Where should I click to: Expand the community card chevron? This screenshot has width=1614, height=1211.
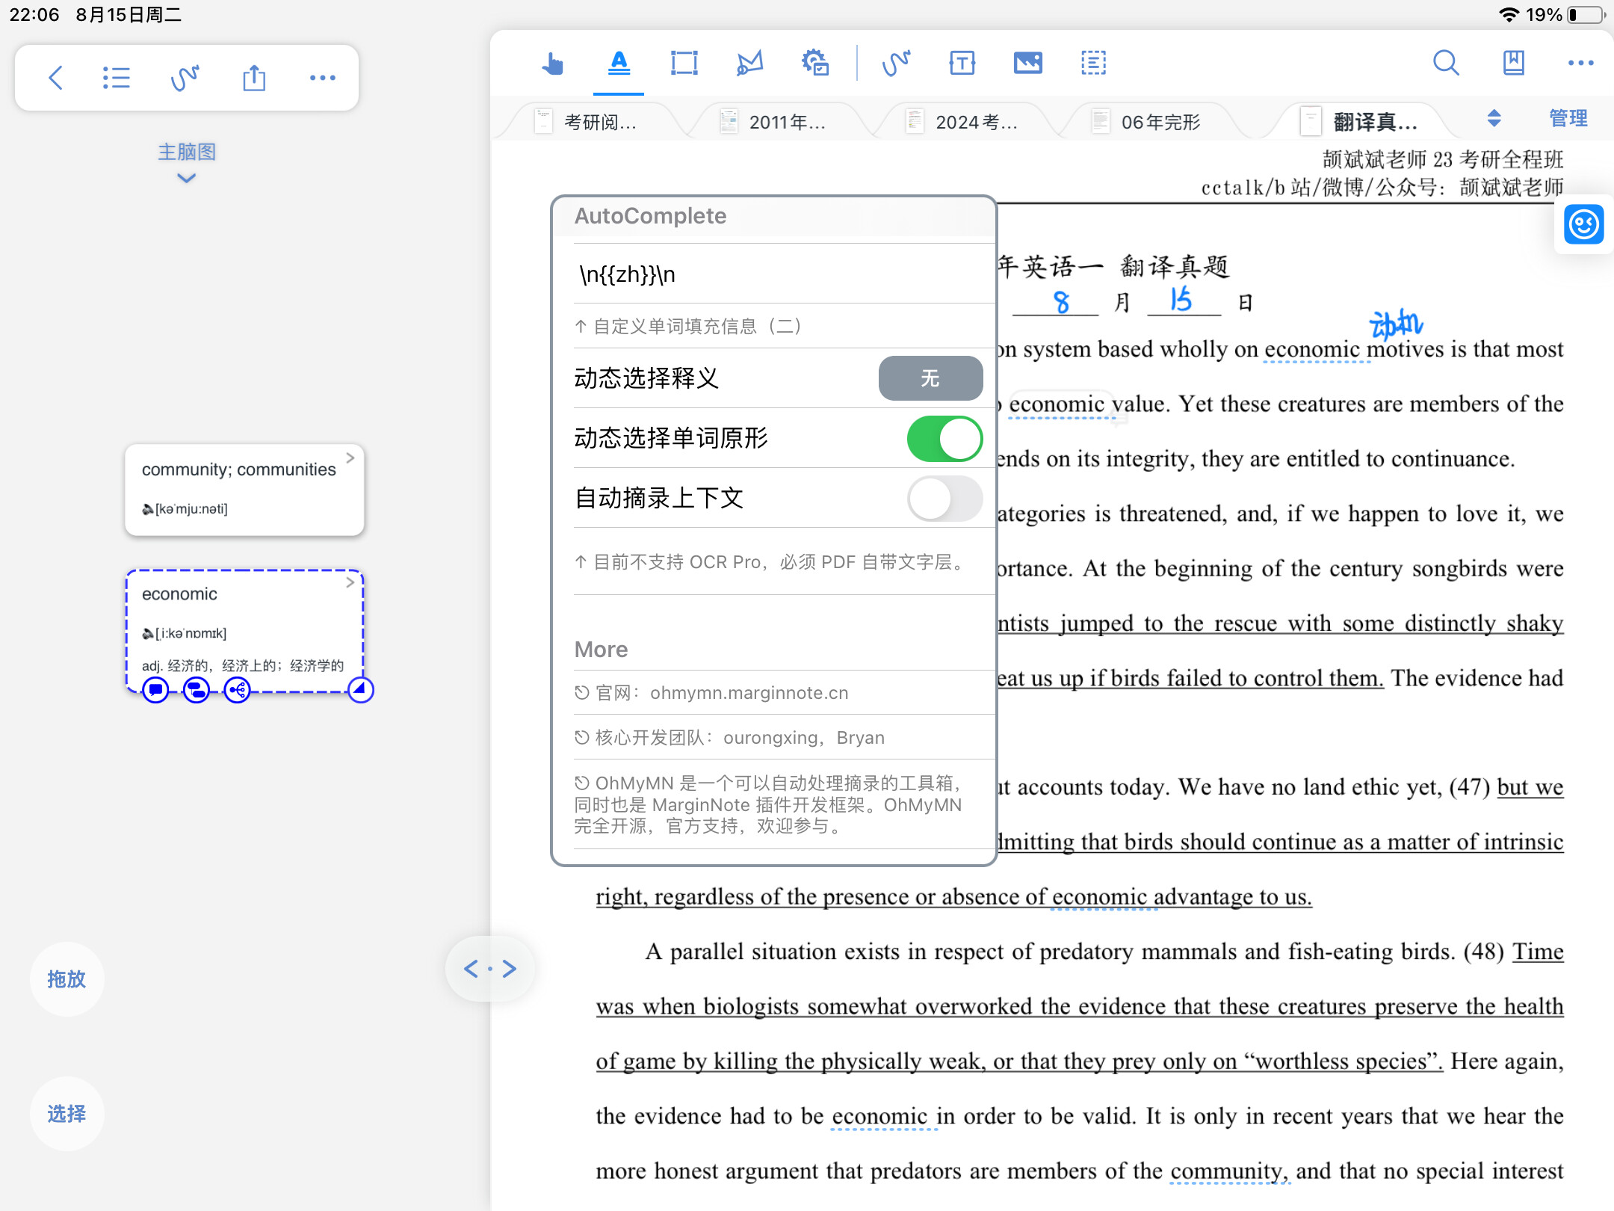(350, 457)
